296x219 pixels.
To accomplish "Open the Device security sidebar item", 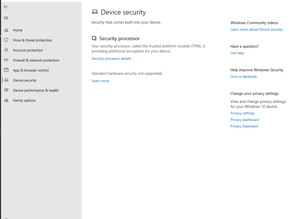I will [x=25, y=80].
